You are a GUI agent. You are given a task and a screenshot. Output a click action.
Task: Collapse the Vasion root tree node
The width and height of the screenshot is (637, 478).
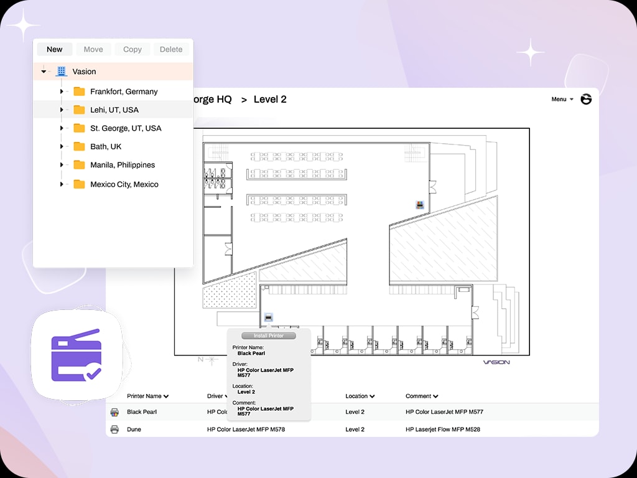pos(44,72)
